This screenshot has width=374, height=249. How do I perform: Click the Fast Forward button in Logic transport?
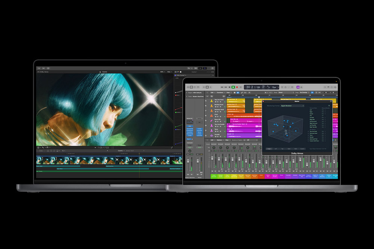(x=226, y=87)
